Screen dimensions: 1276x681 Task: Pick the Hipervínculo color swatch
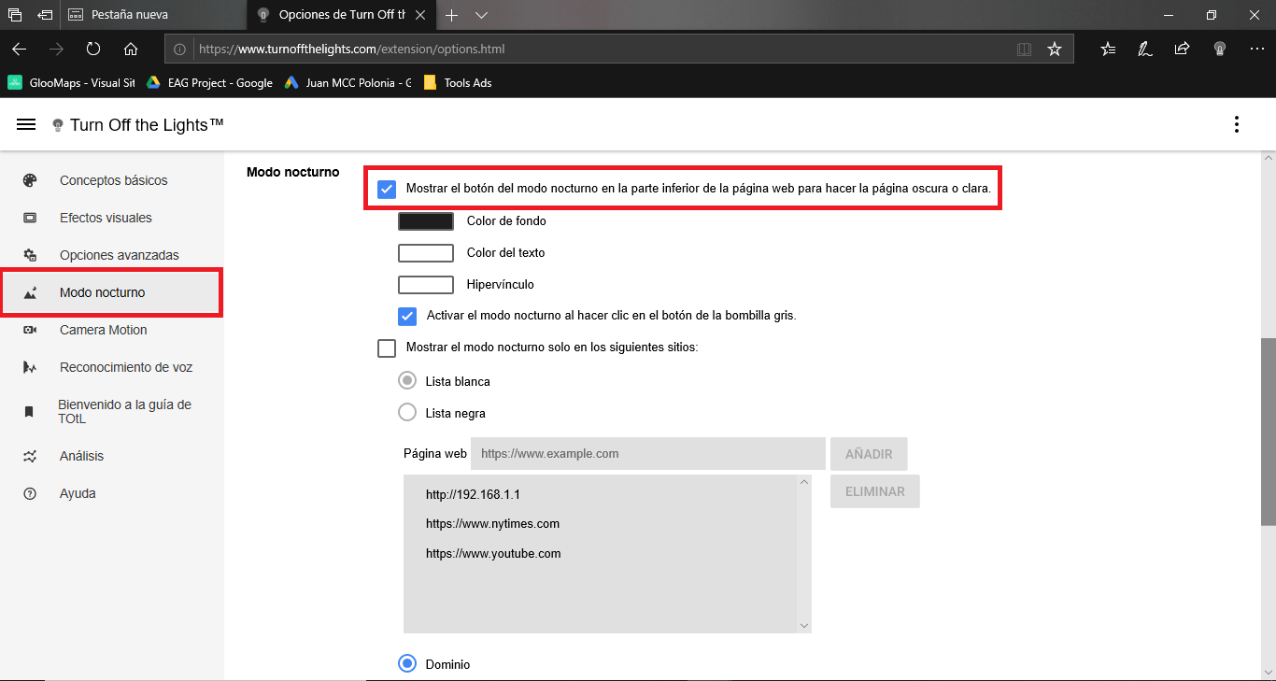coord(426,284)
